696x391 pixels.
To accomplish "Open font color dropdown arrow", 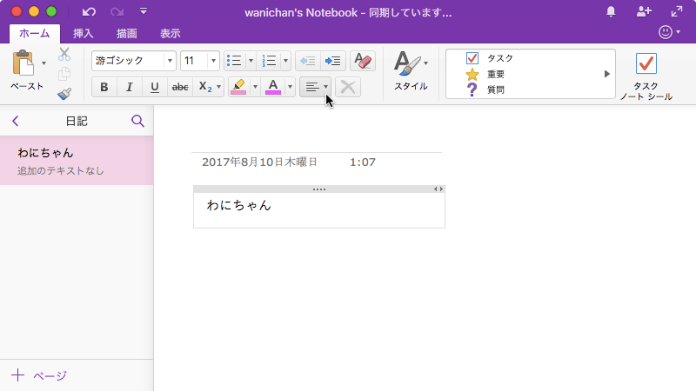I will [x=290, y=87].
